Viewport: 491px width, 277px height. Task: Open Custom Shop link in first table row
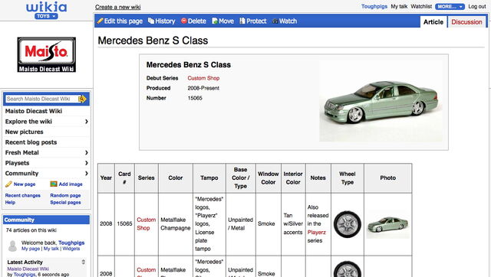point(147,224)
